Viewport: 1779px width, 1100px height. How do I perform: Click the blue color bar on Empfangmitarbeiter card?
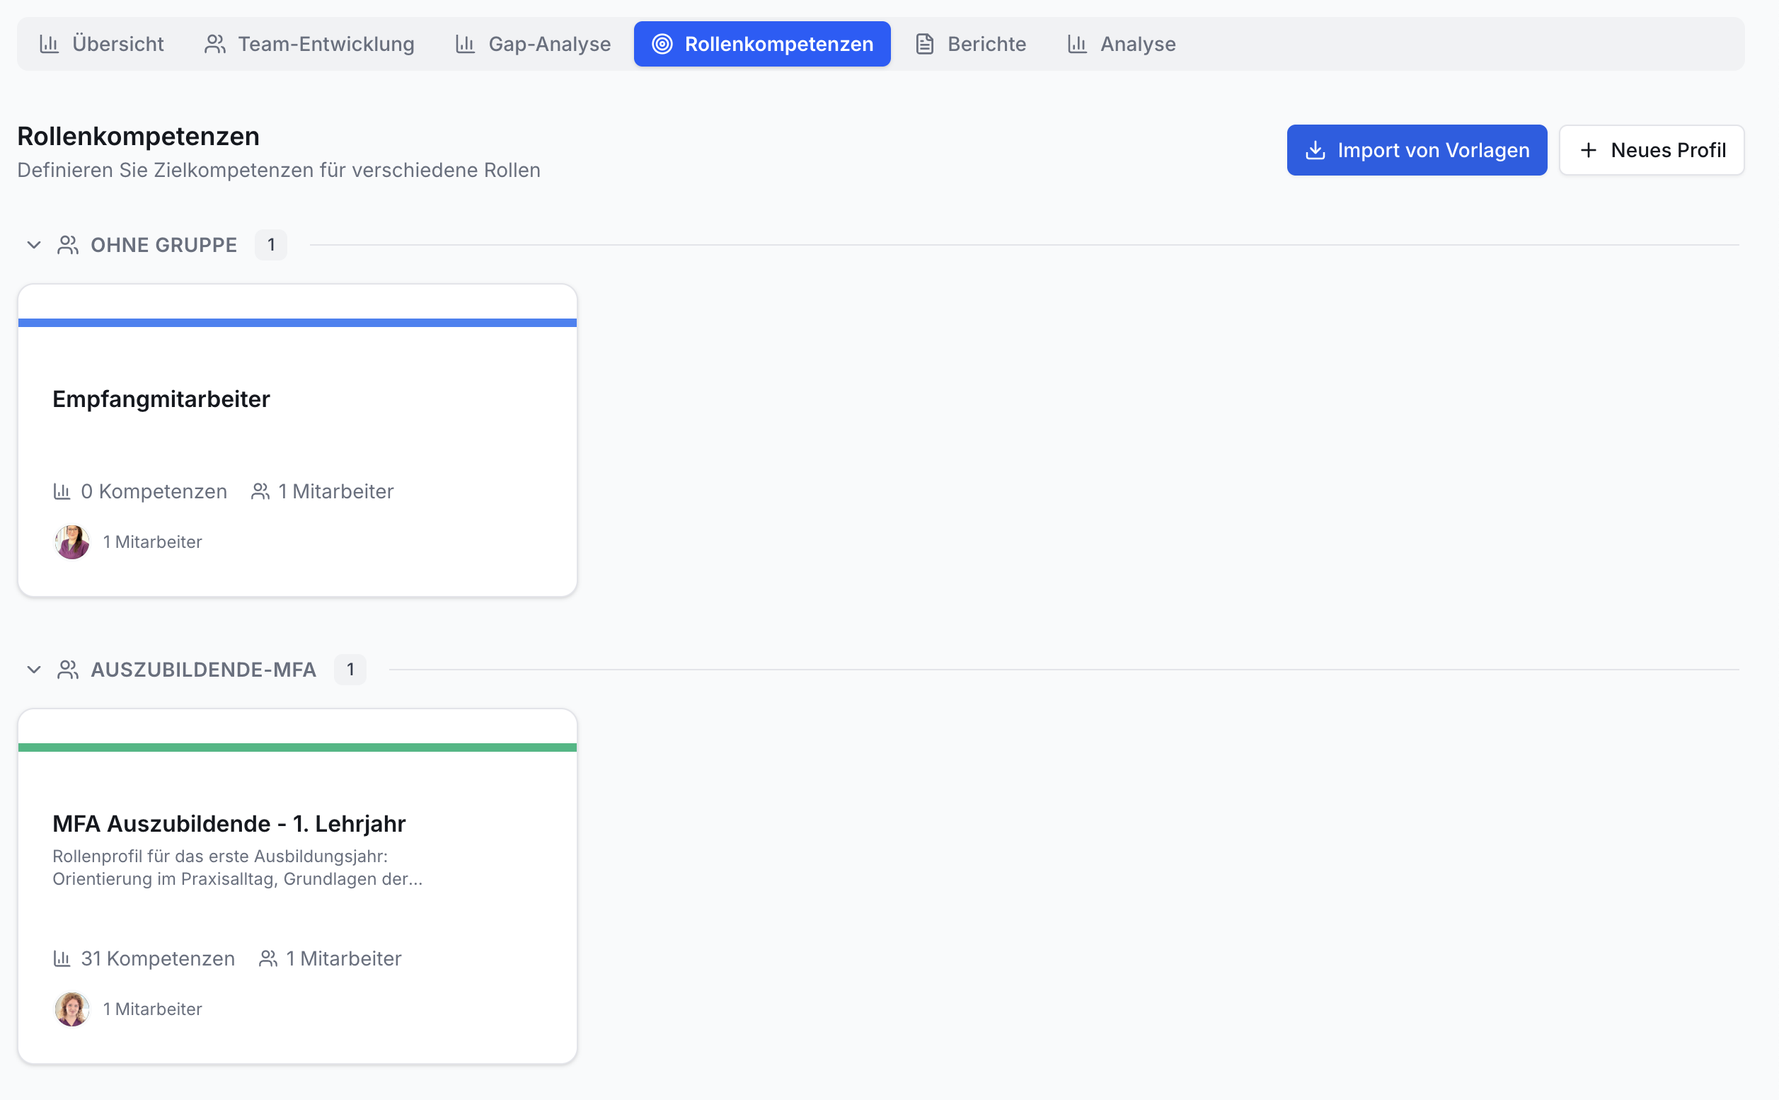(x=297, y=322)
